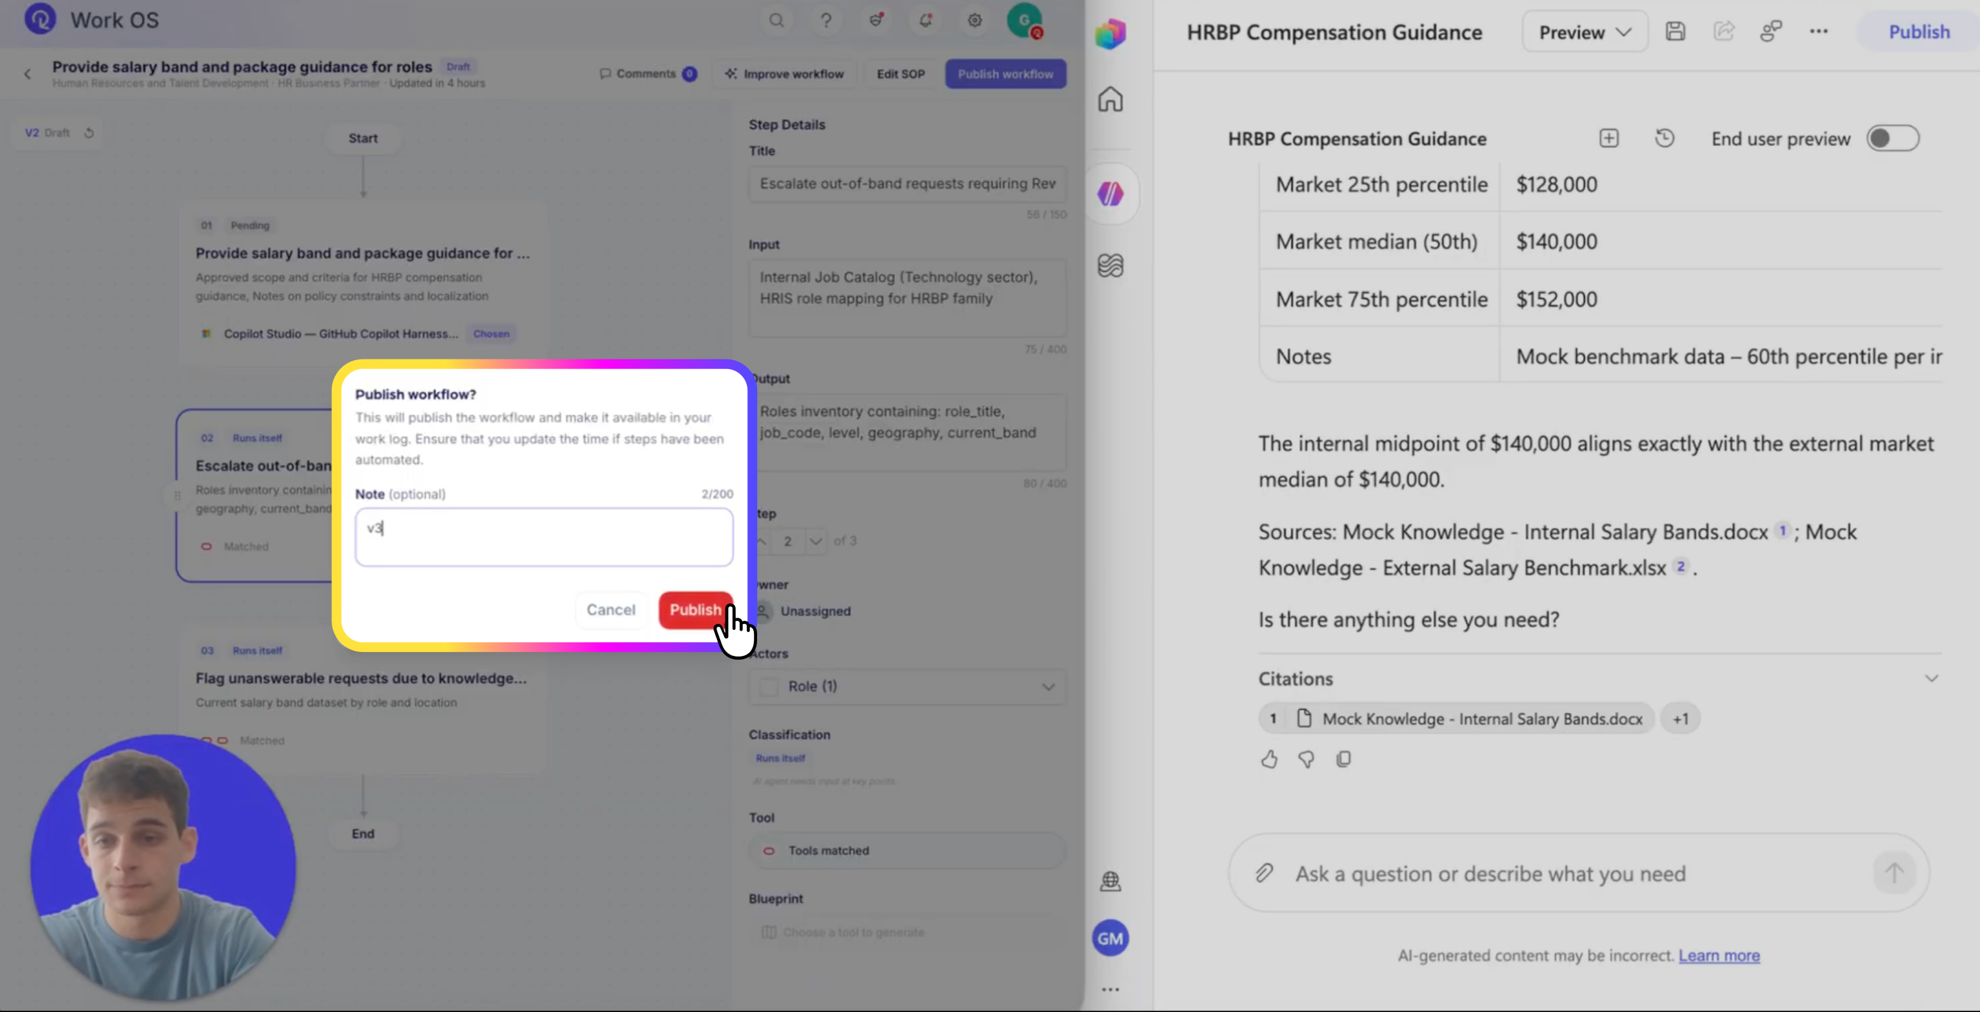The height and width of the screenshot is (1012, 1980).
Task: Select step 03 Flag unanswerable requests card
Action: click(x=362, y=698)
